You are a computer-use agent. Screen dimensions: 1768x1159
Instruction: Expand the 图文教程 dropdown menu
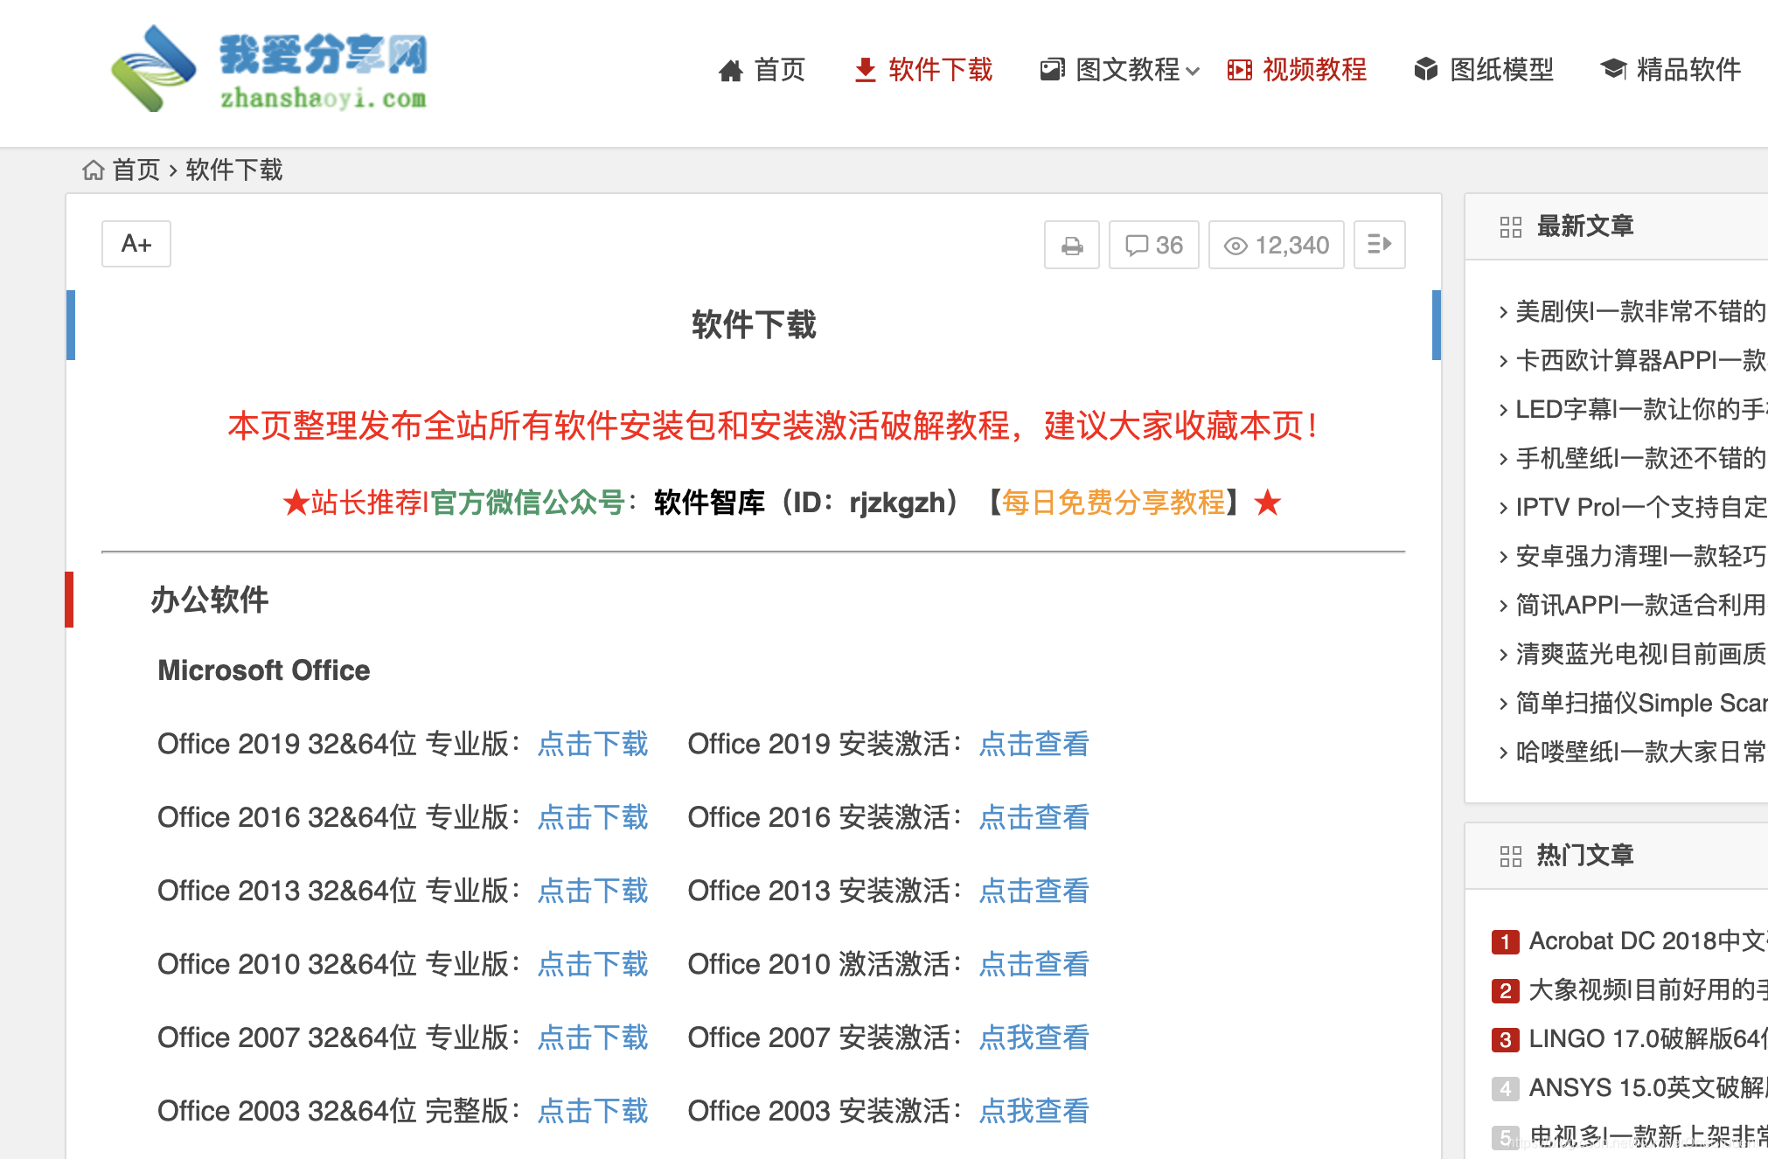point(1128,70)
